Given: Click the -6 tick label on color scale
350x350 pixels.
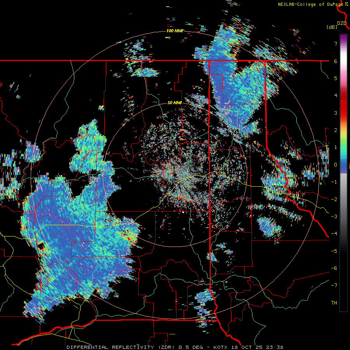Looking at the screenshot, I should point(334,268).
